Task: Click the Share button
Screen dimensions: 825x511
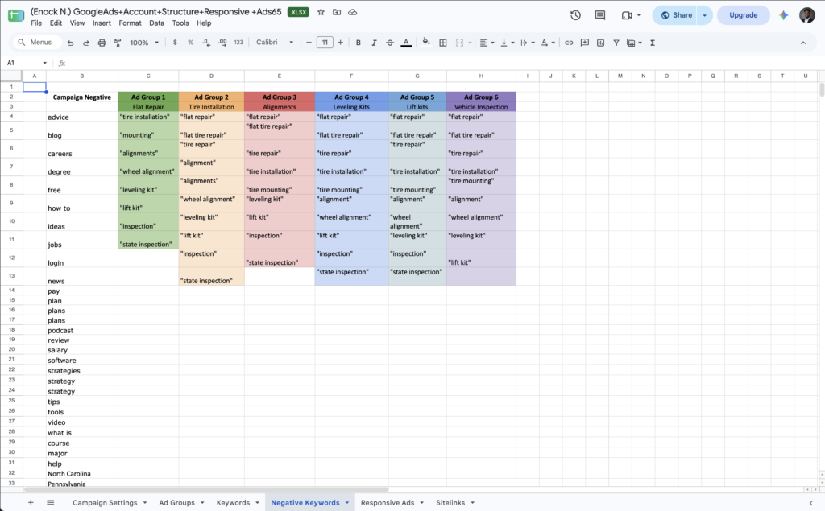Action: point(676,15)
